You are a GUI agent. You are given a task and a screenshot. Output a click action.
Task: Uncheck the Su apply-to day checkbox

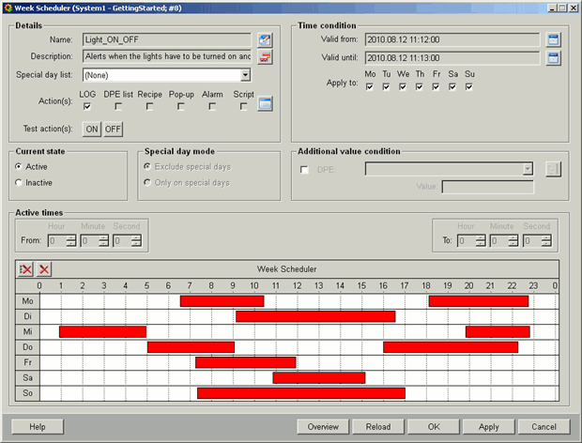coord(469,87)
